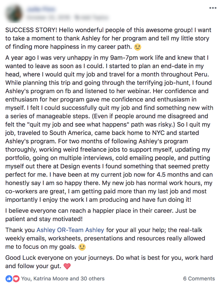Click the smiley emoji after "career path."

click(138, 47)
